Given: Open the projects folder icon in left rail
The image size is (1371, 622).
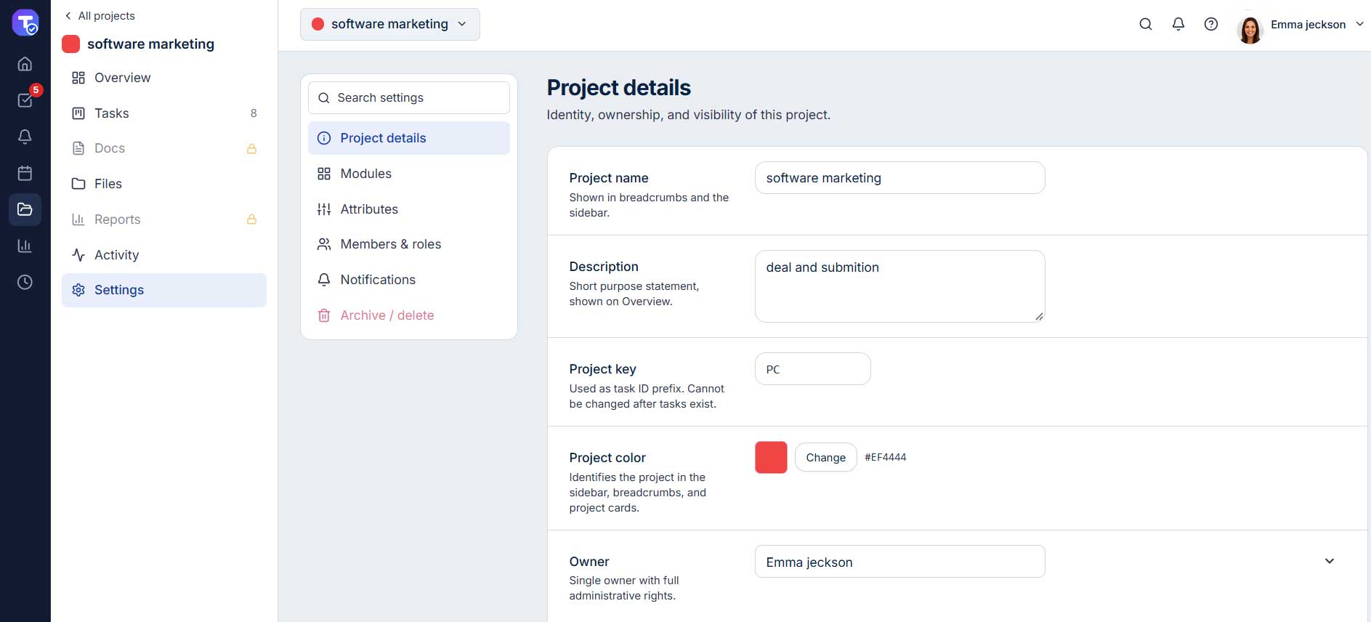Looking at the screenshot, I should [25, 209].
